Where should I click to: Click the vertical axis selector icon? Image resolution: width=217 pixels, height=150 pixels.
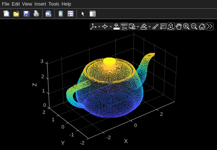point(93,26)
